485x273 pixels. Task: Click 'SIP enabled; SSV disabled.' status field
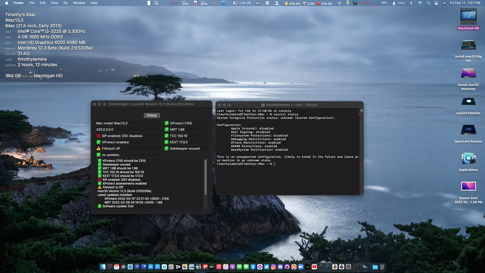coord(128,136)
